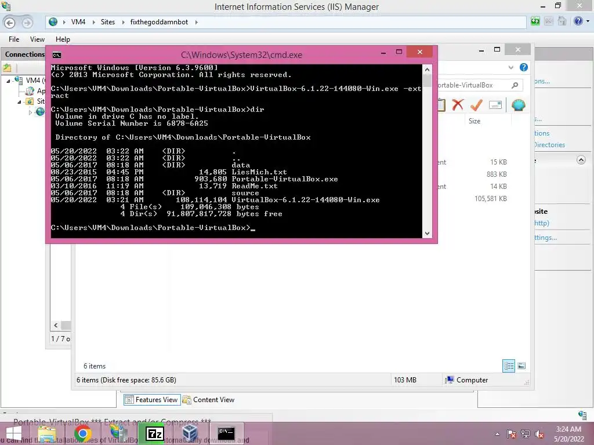Click the Explorer search magnifier icon
This screenshot has height=445, width=594.
coord(515,85)
